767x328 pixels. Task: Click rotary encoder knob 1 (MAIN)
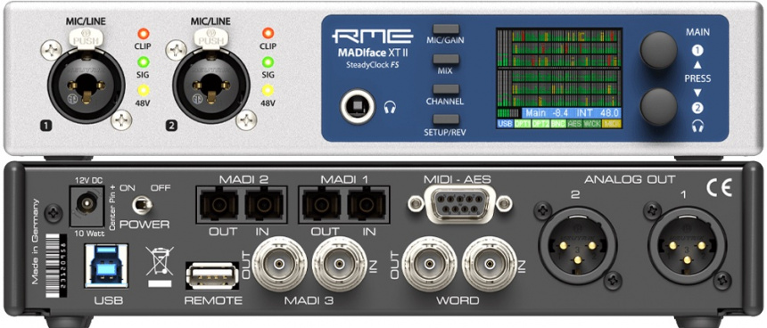pyautogui.click(x=658, y=50)
